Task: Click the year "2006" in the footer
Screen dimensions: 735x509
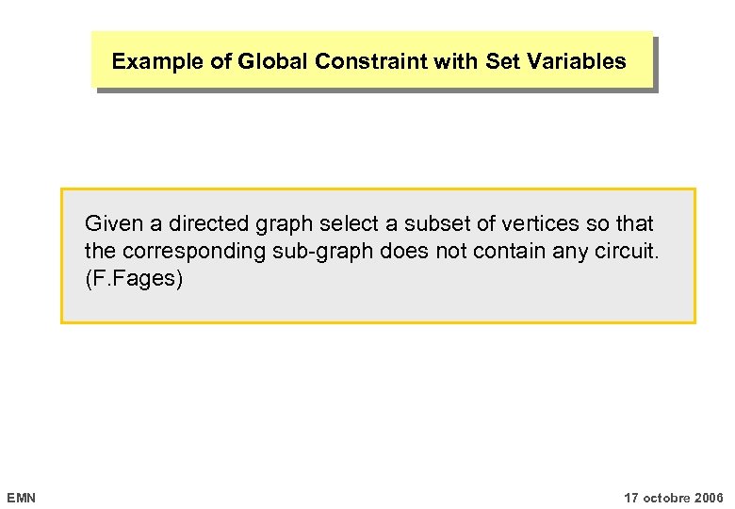Action: pos(709,497)
